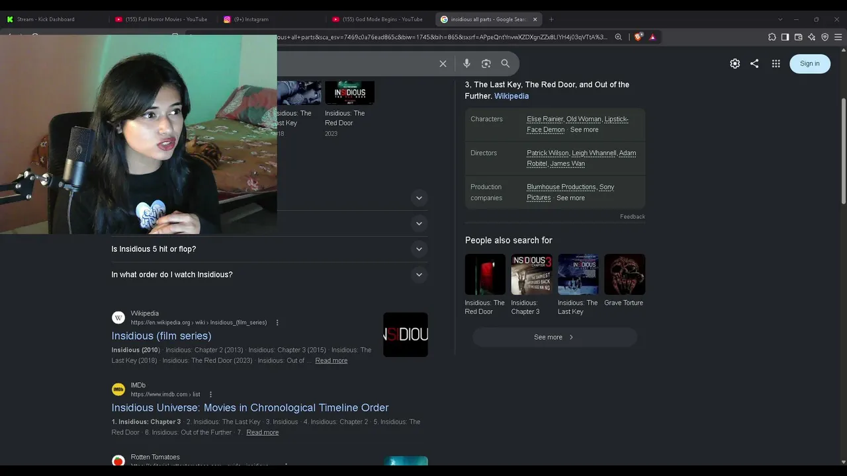Open Brave Rewards triangle icon
The image size is (847, 476).
pyautogui.click(x=652, y=37)
